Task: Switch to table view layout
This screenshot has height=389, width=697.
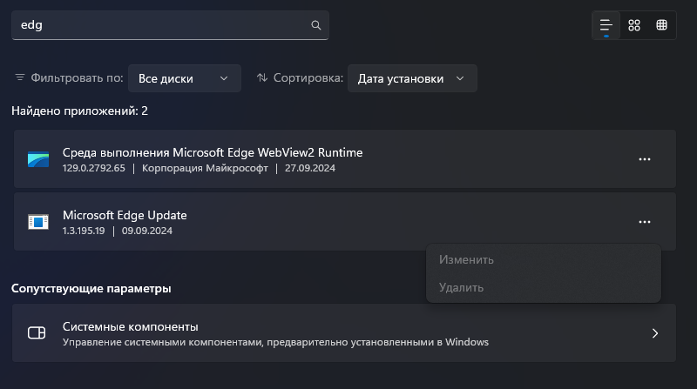Action: pyautogui.click(x=662, y=25)
